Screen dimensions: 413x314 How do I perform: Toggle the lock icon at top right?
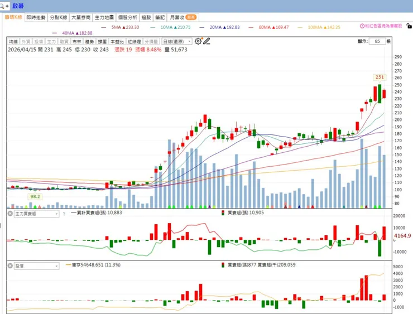click(x=409, y=26)
